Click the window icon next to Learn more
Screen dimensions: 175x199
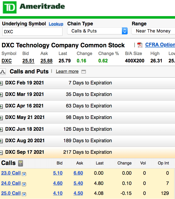[x=83, y=72]
